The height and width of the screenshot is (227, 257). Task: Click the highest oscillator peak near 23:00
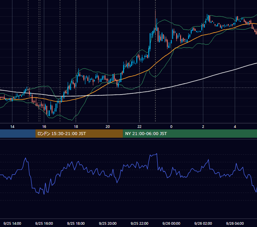point(157,154)
